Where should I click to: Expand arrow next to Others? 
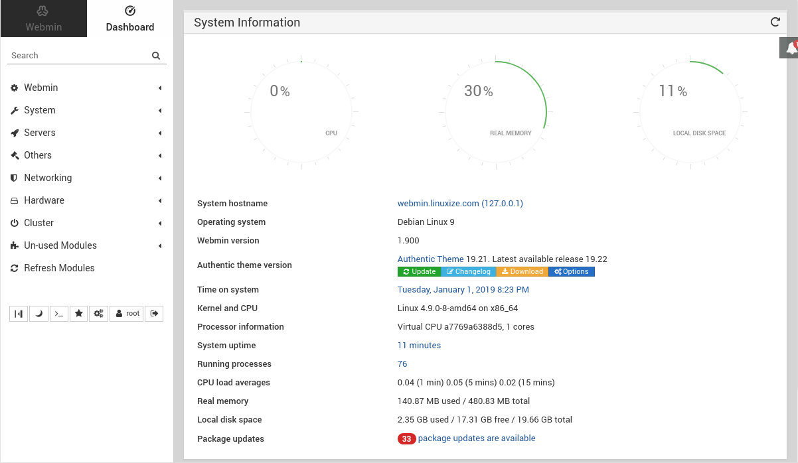[x=160, y=156]
